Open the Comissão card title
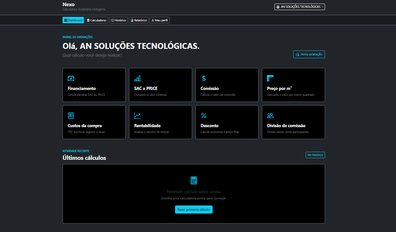Viewport: 396px width, 232px height. tap(210, 88)
